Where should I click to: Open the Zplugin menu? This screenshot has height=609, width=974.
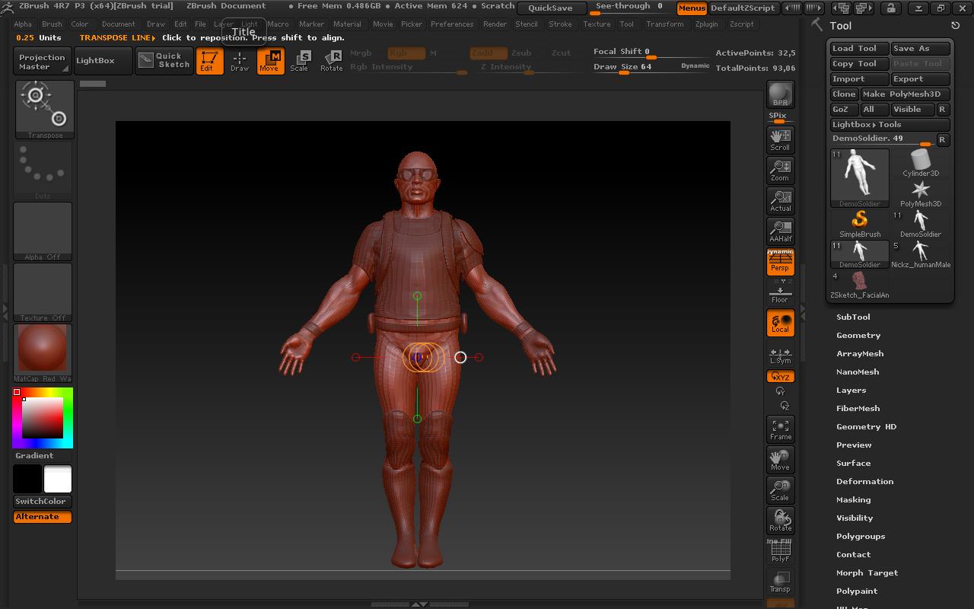tap(706, 24)
